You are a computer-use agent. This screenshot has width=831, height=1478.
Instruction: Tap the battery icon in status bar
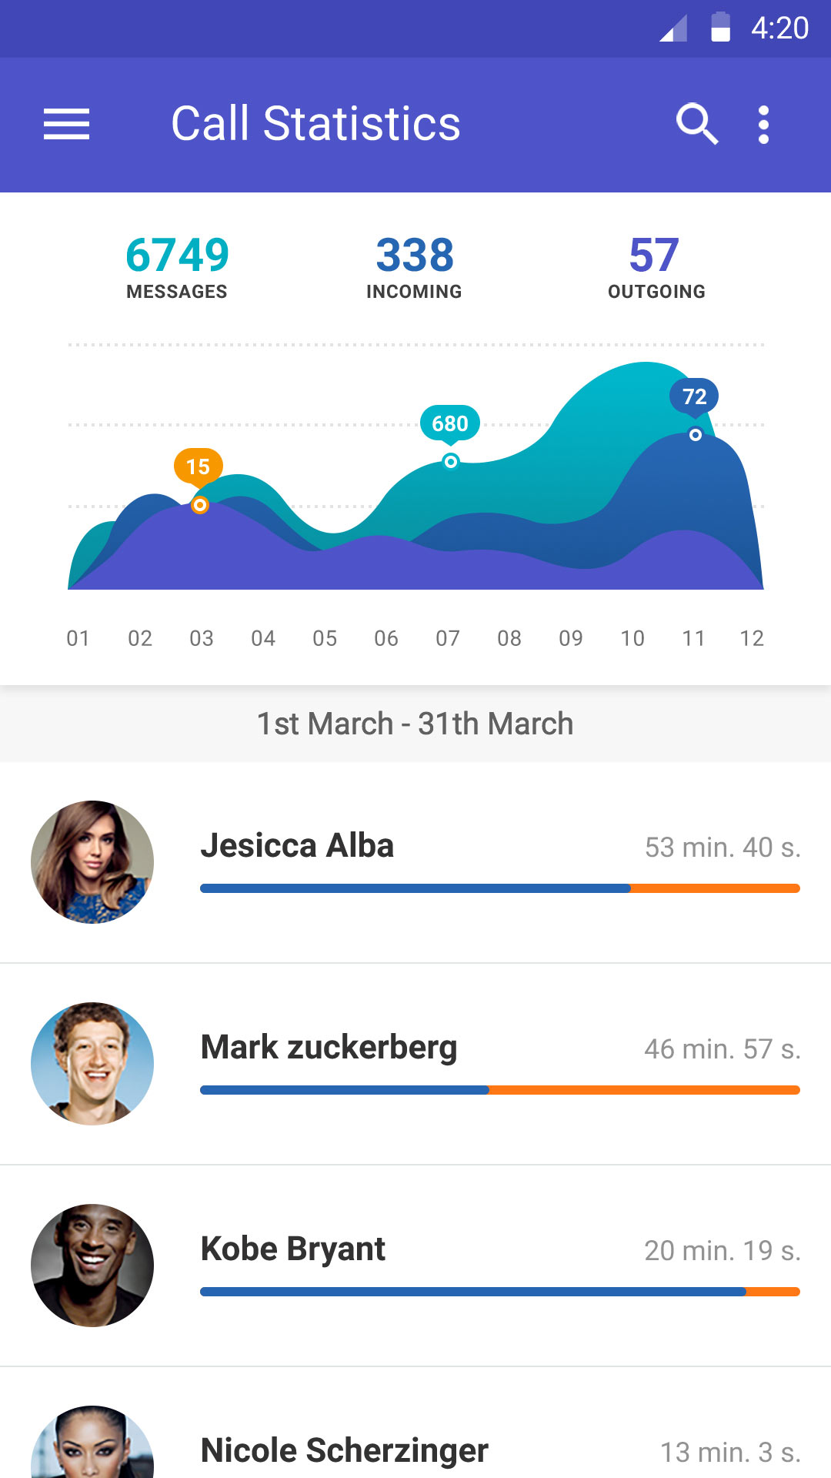[720, 28]
